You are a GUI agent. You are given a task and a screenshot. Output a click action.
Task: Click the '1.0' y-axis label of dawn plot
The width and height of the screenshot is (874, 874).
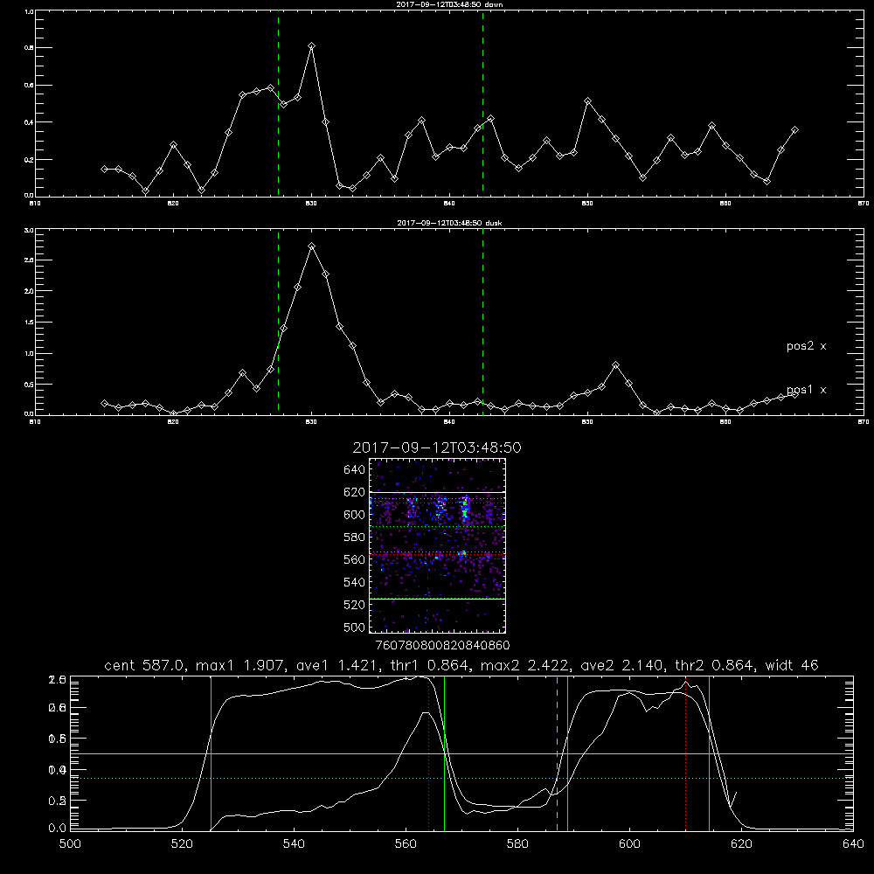(29, 11)
